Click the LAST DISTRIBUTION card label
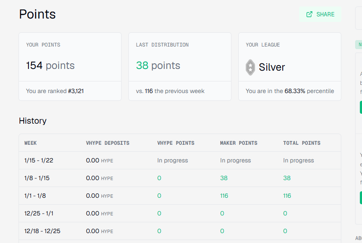The image size is (362, 243). tap(162, 45)
